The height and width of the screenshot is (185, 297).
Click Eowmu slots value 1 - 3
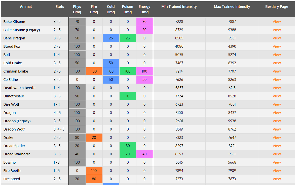click(56, 162)
